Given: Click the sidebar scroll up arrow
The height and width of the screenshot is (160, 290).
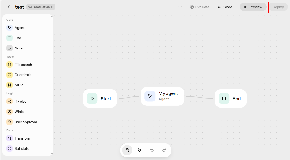Looking at the screenshot, I should 52,16.
